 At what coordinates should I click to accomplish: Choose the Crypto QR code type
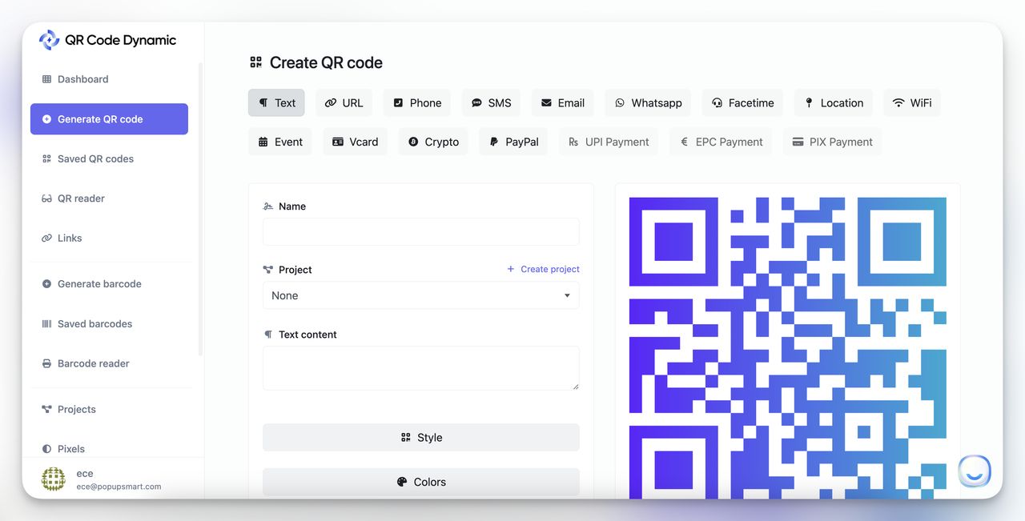coord(432,141)
